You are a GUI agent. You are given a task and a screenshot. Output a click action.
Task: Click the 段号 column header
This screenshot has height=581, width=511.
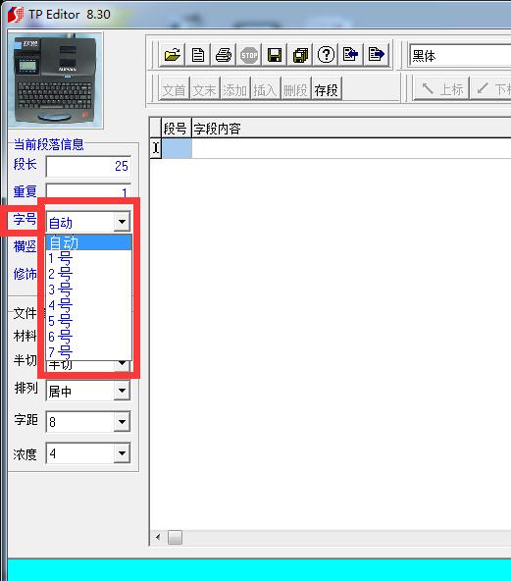(177, 129)
